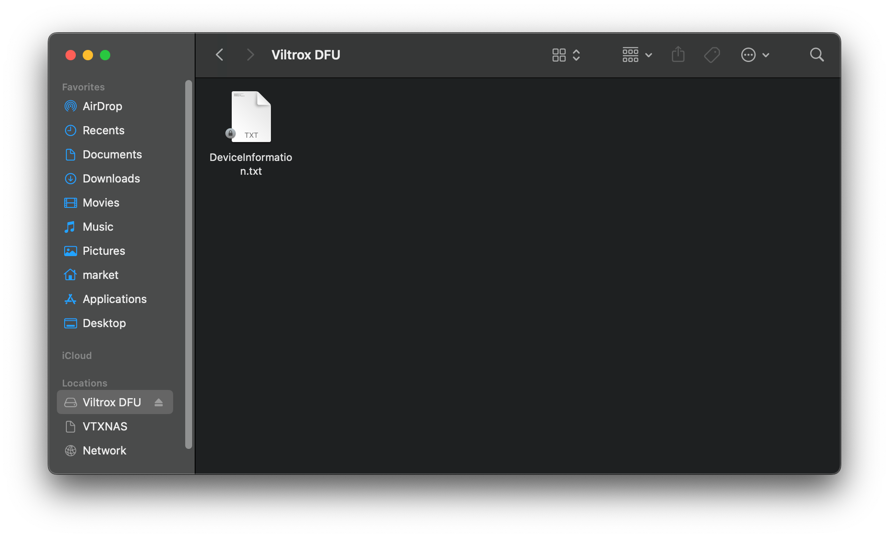
Task: Click the DeviceInformation.txt file name
Action: tap(251, 164)
